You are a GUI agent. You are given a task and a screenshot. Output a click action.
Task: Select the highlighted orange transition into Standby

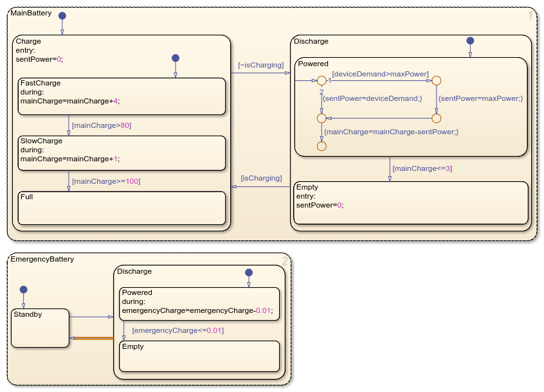91,338
